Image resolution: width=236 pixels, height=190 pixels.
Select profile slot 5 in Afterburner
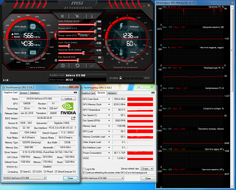(141, 78)
